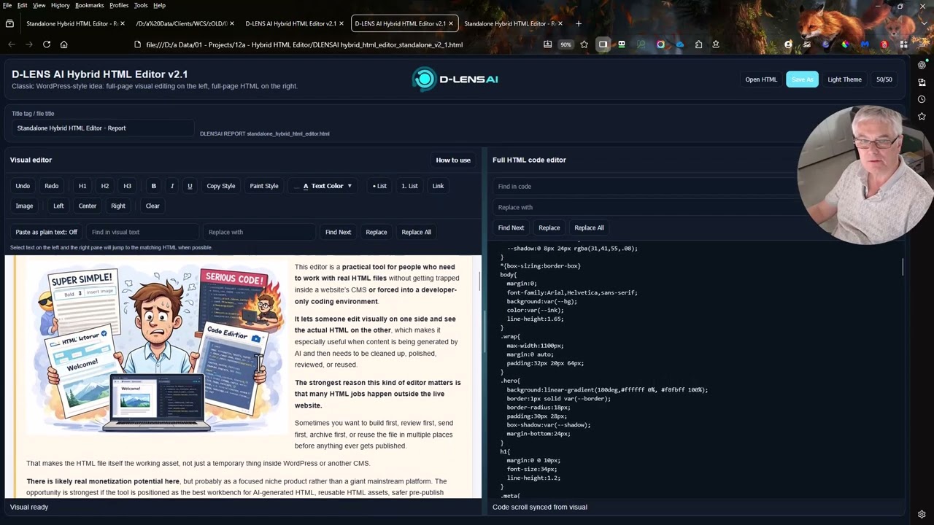
Task: Close the first Standalone Hybrid HTML Editor tab
Action: pos(123,23)
